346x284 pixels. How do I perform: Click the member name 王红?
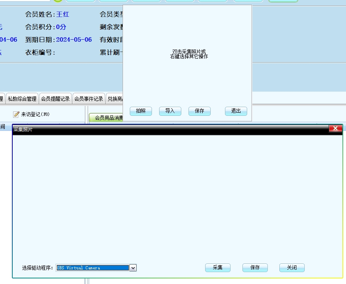[63, 14]
